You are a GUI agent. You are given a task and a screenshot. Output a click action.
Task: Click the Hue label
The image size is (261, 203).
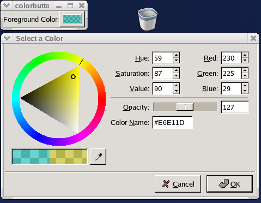(142, 58)
